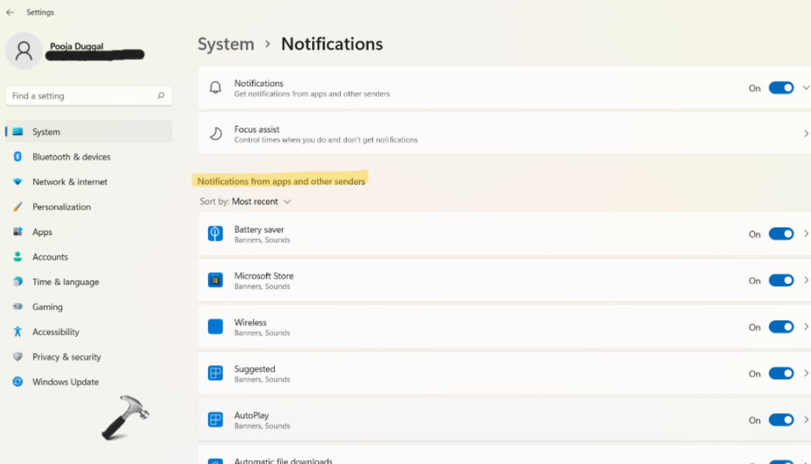Toggle off AutoPlay notifications

(781, 420)
